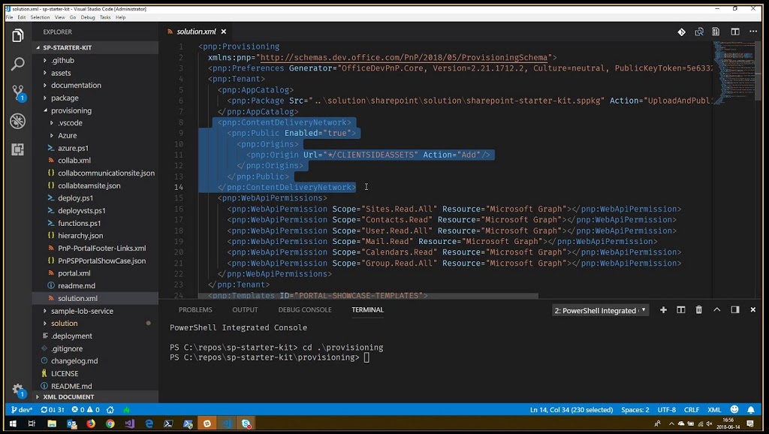Image resolution: width=769 pixels, height=434 pixels.
Task: Change the CRLF line ending setting
Action: 692,410
